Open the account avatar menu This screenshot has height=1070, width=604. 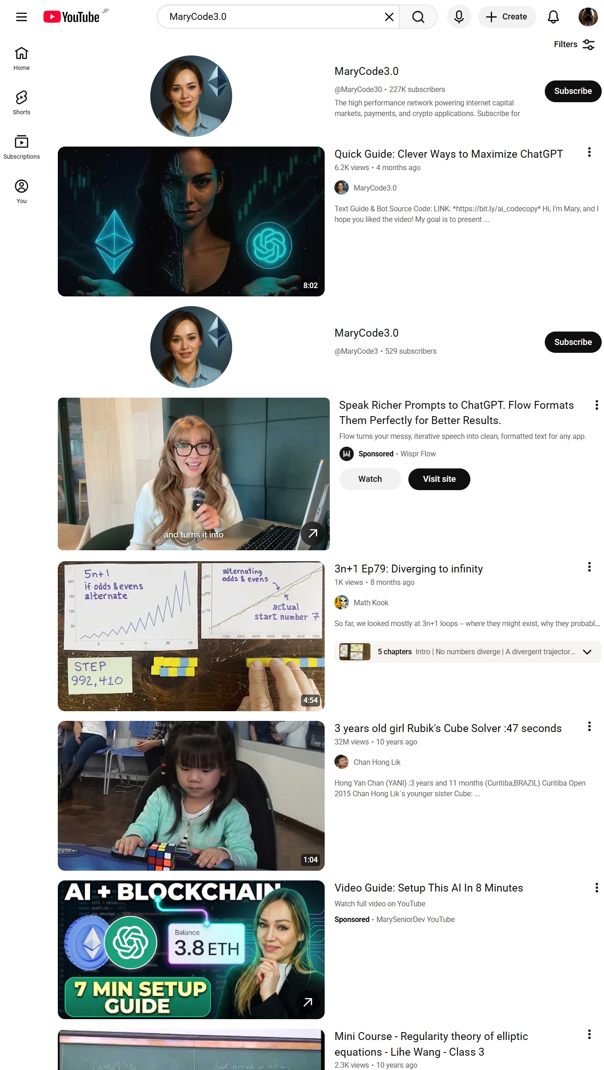pyautogui.click(x=588, y=17)
